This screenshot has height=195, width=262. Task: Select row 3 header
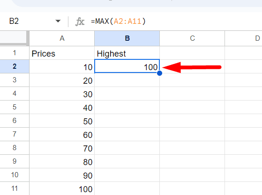(15, 80)
